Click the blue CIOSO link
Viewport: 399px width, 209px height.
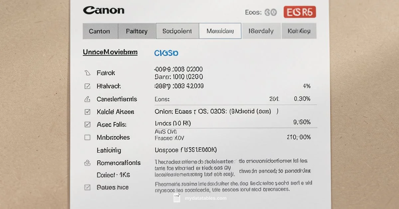(166, 53)
